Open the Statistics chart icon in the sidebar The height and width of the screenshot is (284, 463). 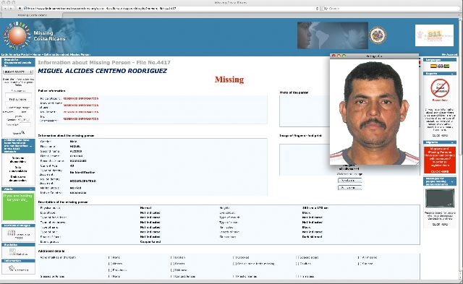click(x=12, y=252)
